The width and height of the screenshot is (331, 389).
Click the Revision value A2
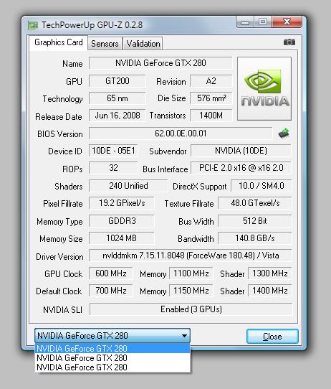[x=211, y=81]
